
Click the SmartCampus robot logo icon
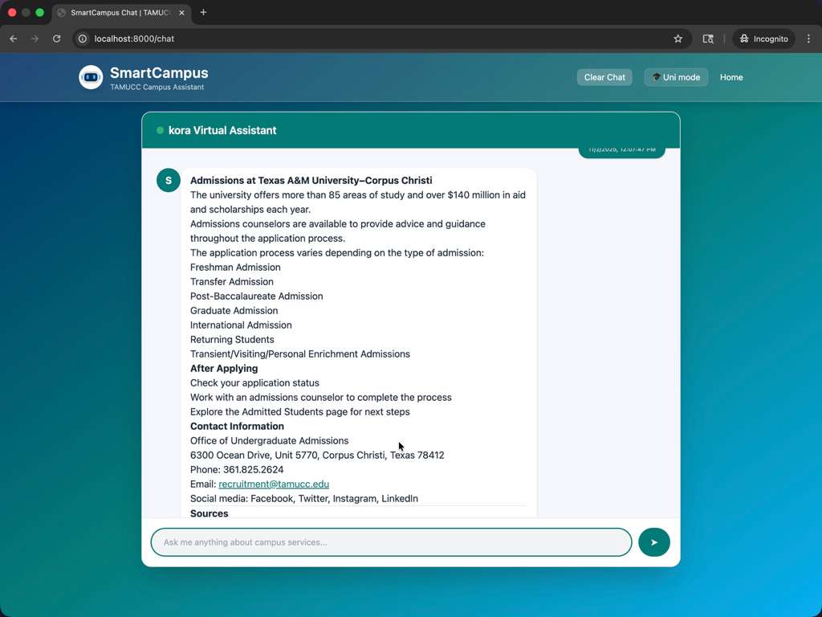(91, 77)
